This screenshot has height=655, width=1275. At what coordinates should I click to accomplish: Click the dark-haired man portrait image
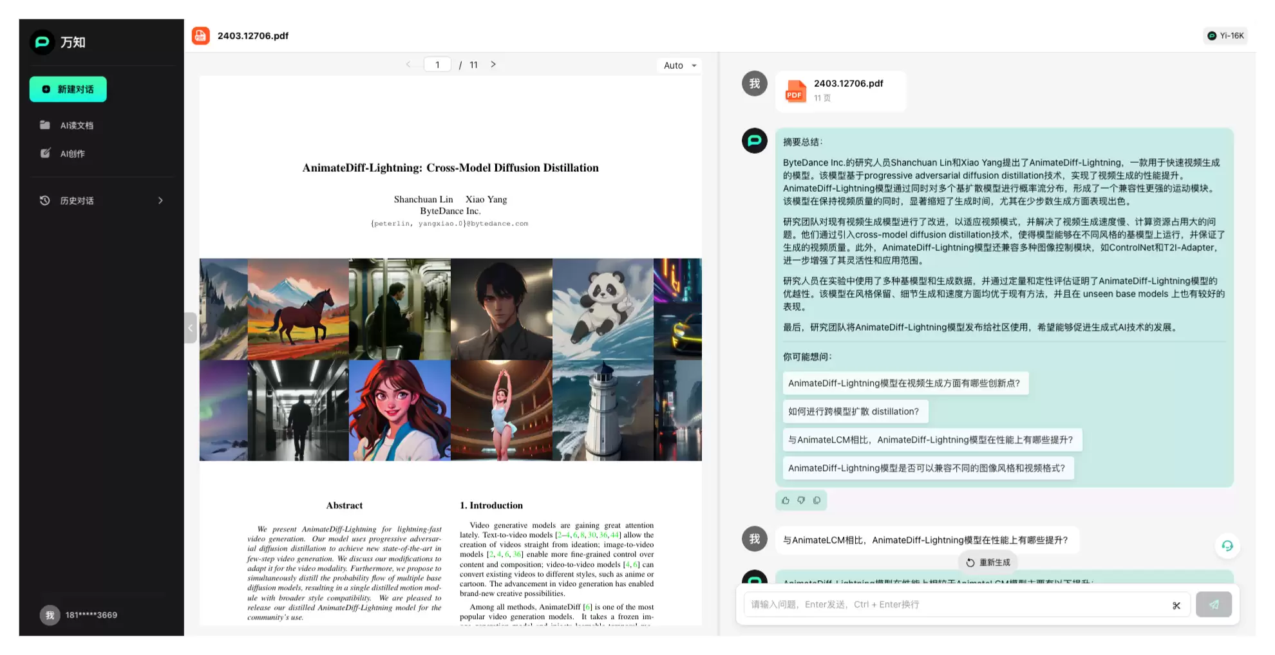click(501, 309)
